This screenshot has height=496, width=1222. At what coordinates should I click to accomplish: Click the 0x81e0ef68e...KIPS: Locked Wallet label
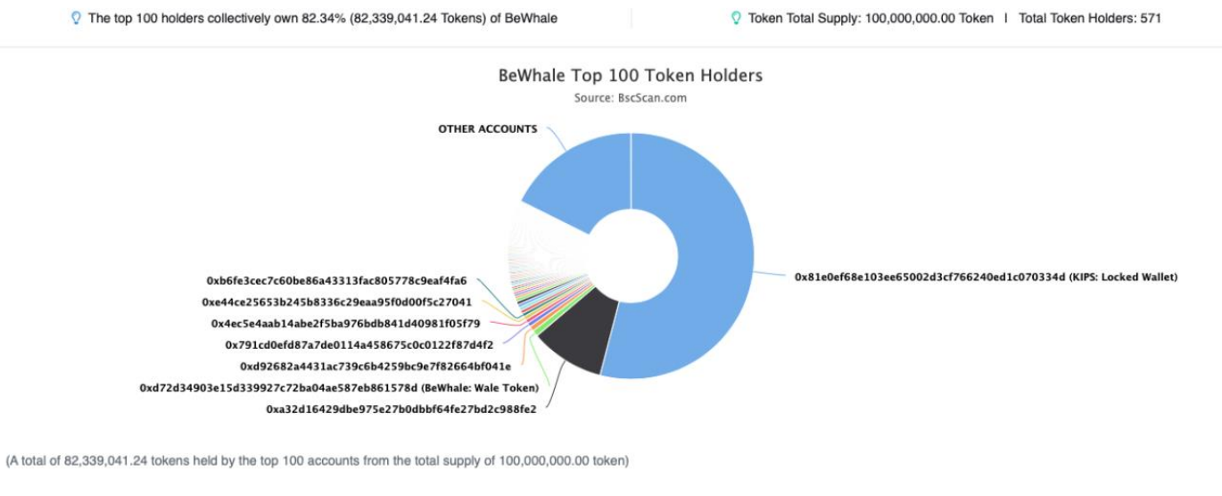[x=987, y=277]
